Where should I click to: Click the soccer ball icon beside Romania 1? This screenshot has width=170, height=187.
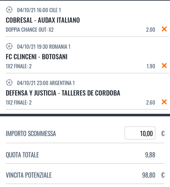pos(9,46)
